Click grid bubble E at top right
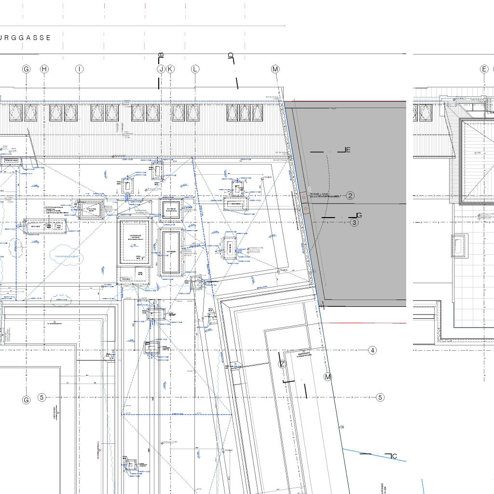This screenshot has width=494, height=494. [x=484, y=69]
